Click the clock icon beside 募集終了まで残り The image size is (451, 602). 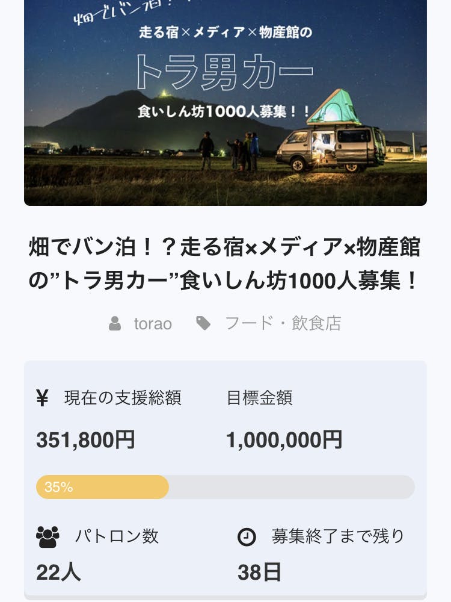247,536
